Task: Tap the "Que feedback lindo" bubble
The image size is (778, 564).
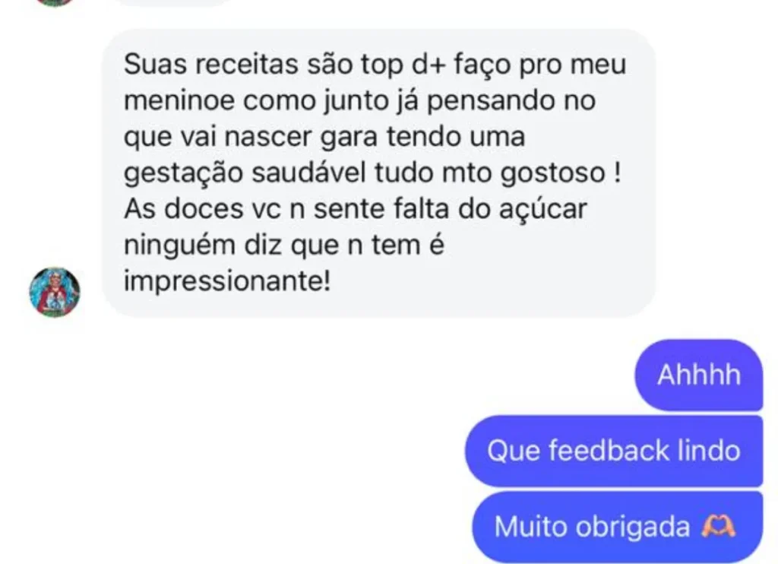Action: click(x=614, y=451)
